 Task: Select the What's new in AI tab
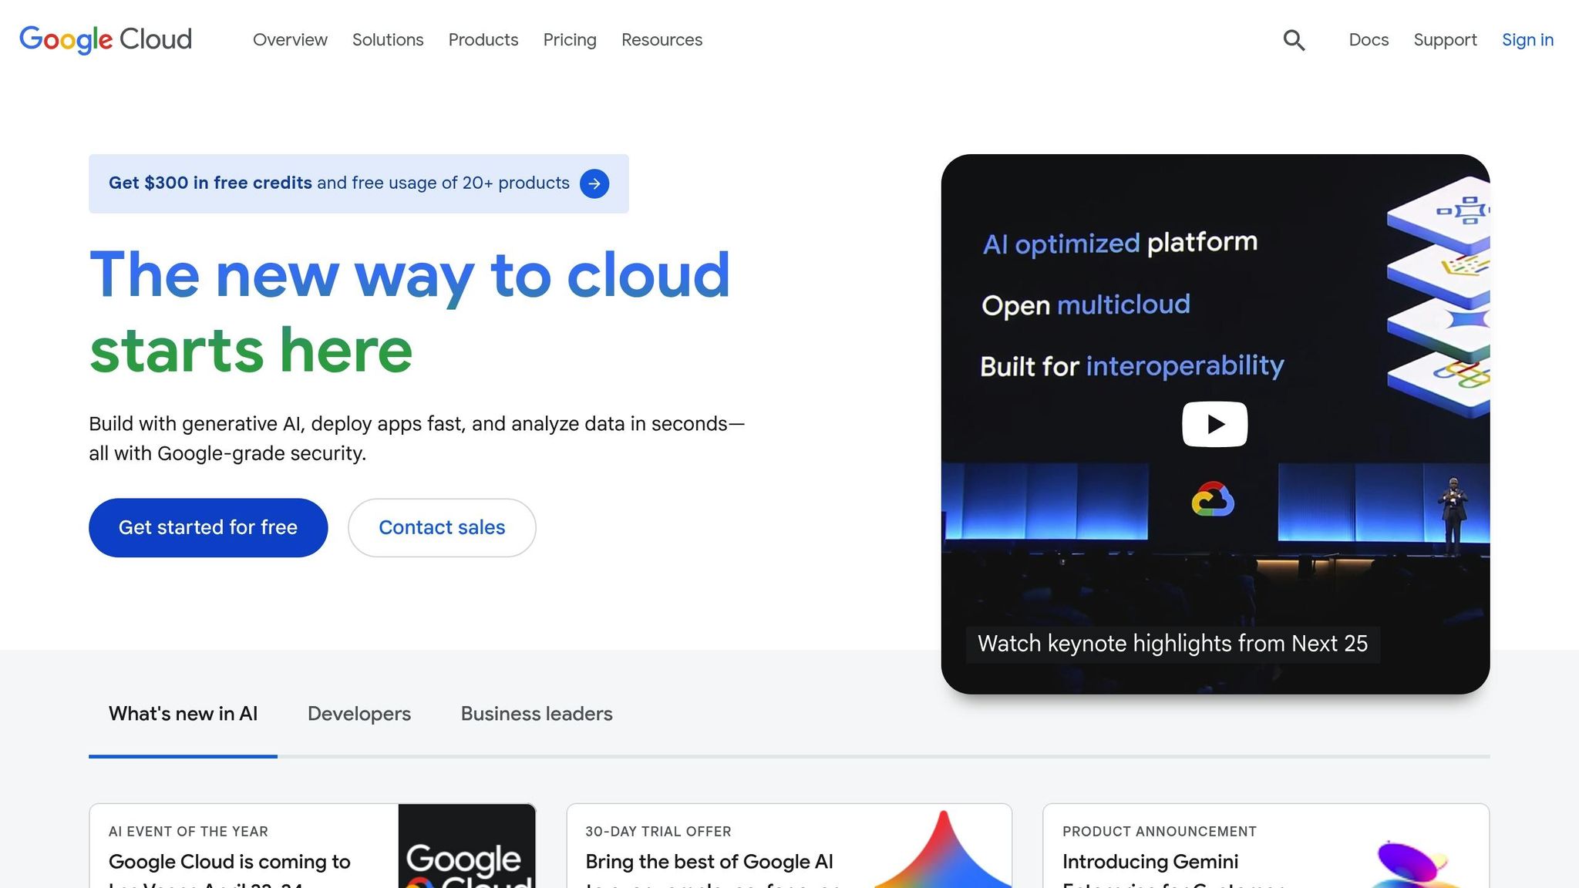point(183,714)
